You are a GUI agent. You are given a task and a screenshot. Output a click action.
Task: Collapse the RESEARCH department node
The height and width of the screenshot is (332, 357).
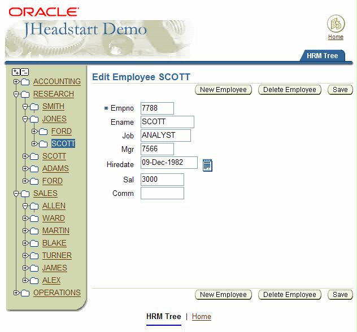(16, 94)
